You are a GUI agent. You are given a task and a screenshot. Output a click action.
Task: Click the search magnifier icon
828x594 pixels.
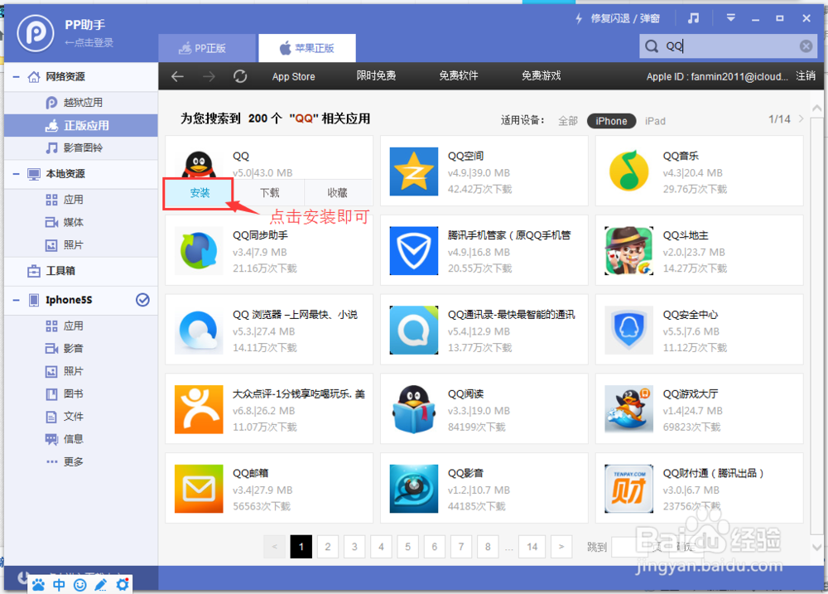click(652, 46)
